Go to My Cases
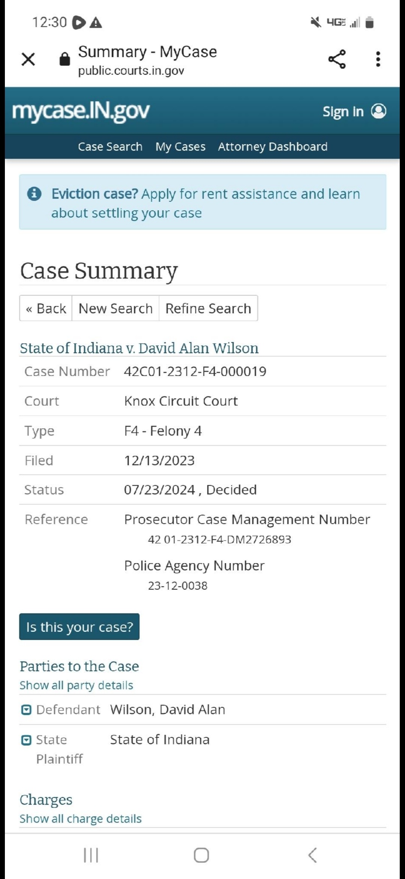The height and width of the screenshot is (879, 405). pyautogui.click(x=180, y=146)
